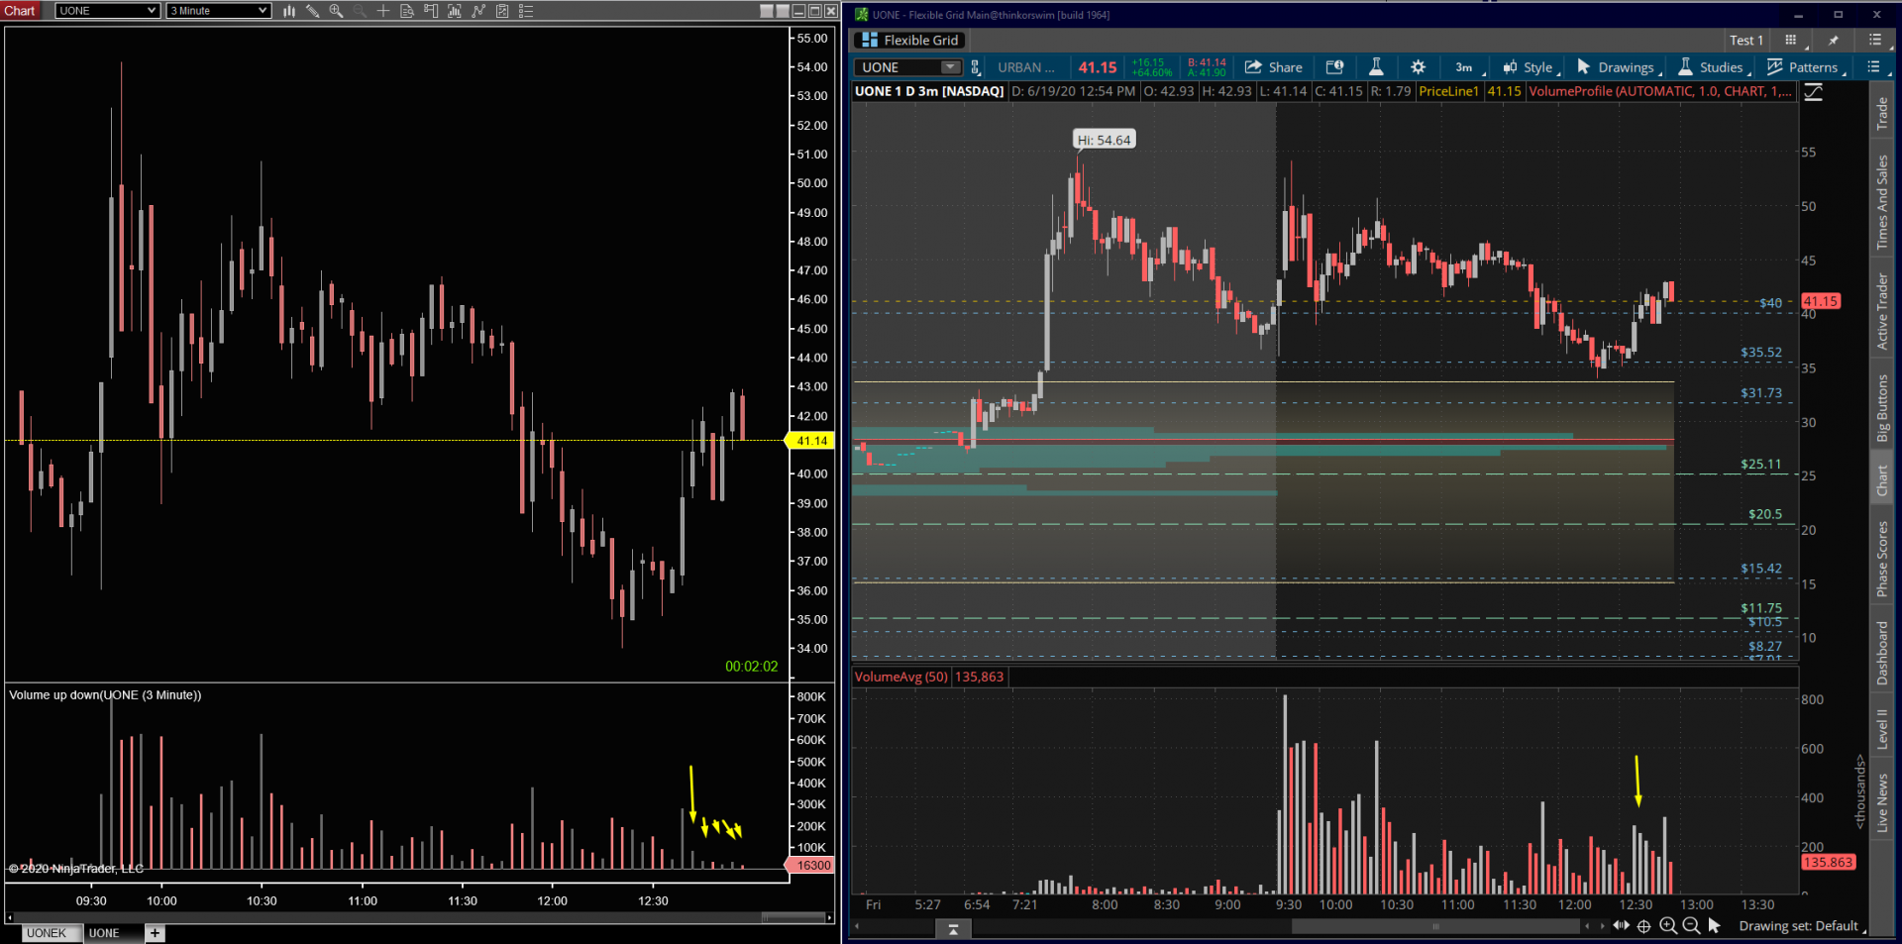
Task: Click the NinjaTrader Chart menu label
Action: coord(20,11)
